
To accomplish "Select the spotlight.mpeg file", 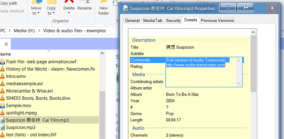I will [x=21, y=113].
